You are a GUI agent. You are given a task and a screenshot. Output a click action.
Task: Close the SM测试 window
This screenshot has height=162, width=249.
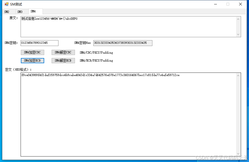tap(240, 4)
